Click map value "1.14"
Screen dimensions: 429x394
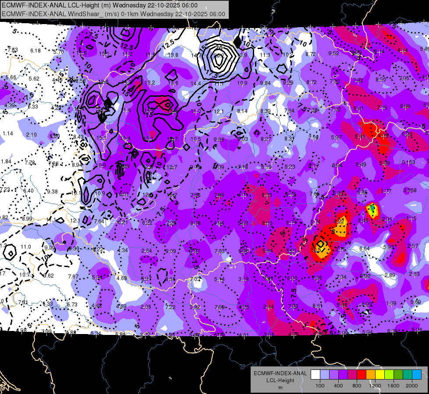tap(7, 134)
